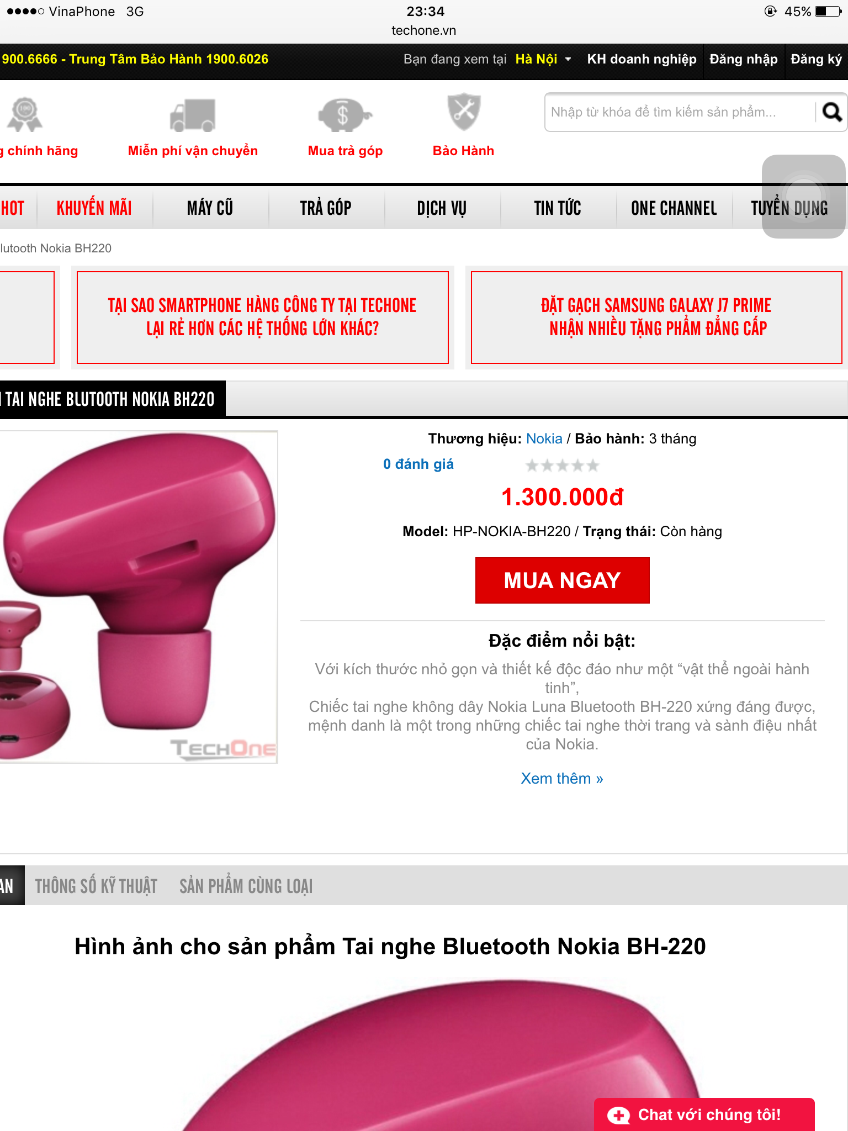Switch to THÔNG SỐ KỸ THUẬT tab
Image resolution: width=848 pixels, height=1131 pixels.
point(96,886)
